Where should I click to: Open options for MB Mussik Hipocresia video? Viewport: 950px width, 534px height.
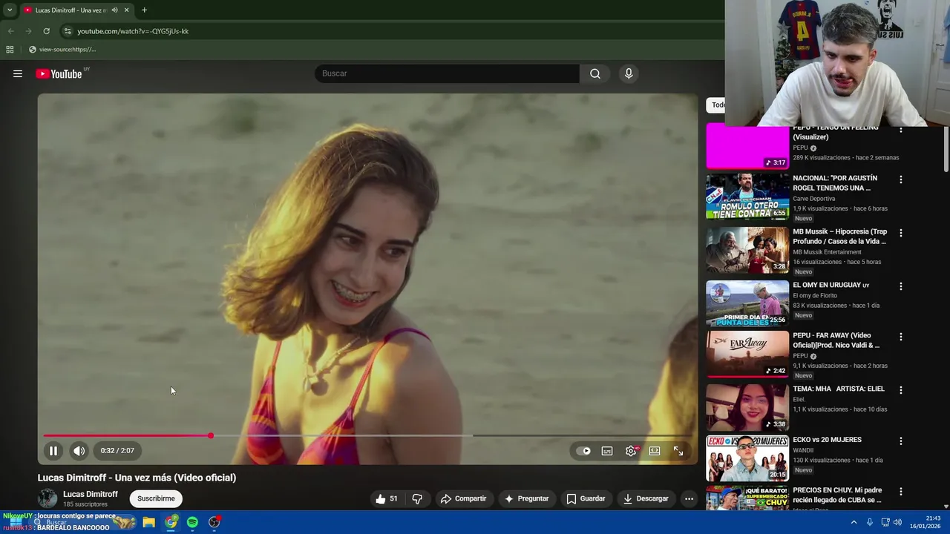coord(901,233)
